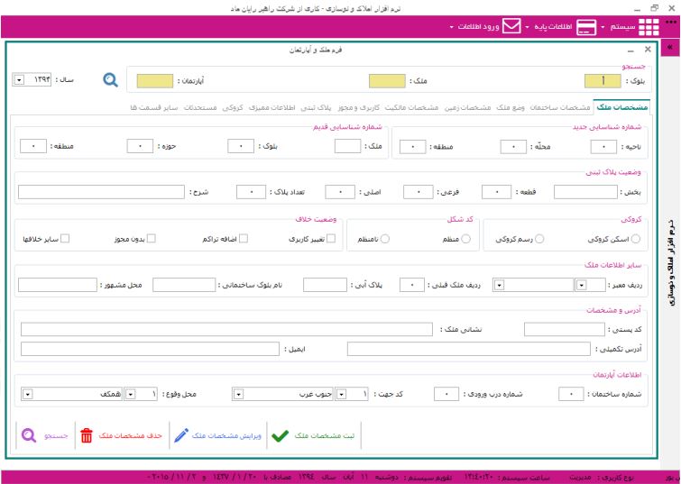
Task: Open the سال year dropdown
Action: [20, 80]
